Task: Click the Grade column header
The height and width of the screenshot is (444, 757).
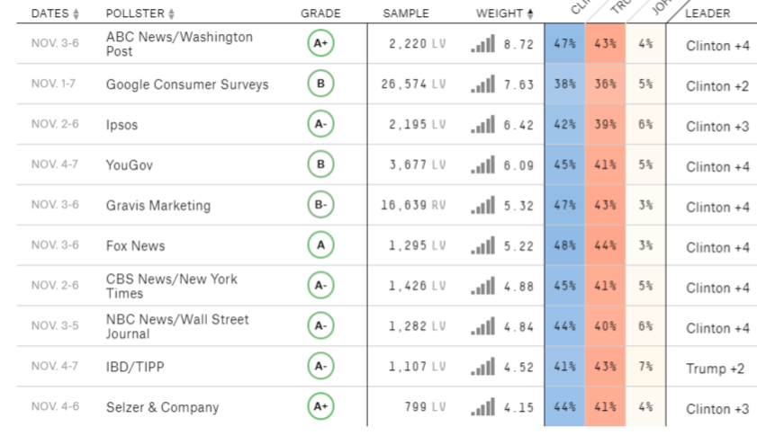Action: pos(320,14)
